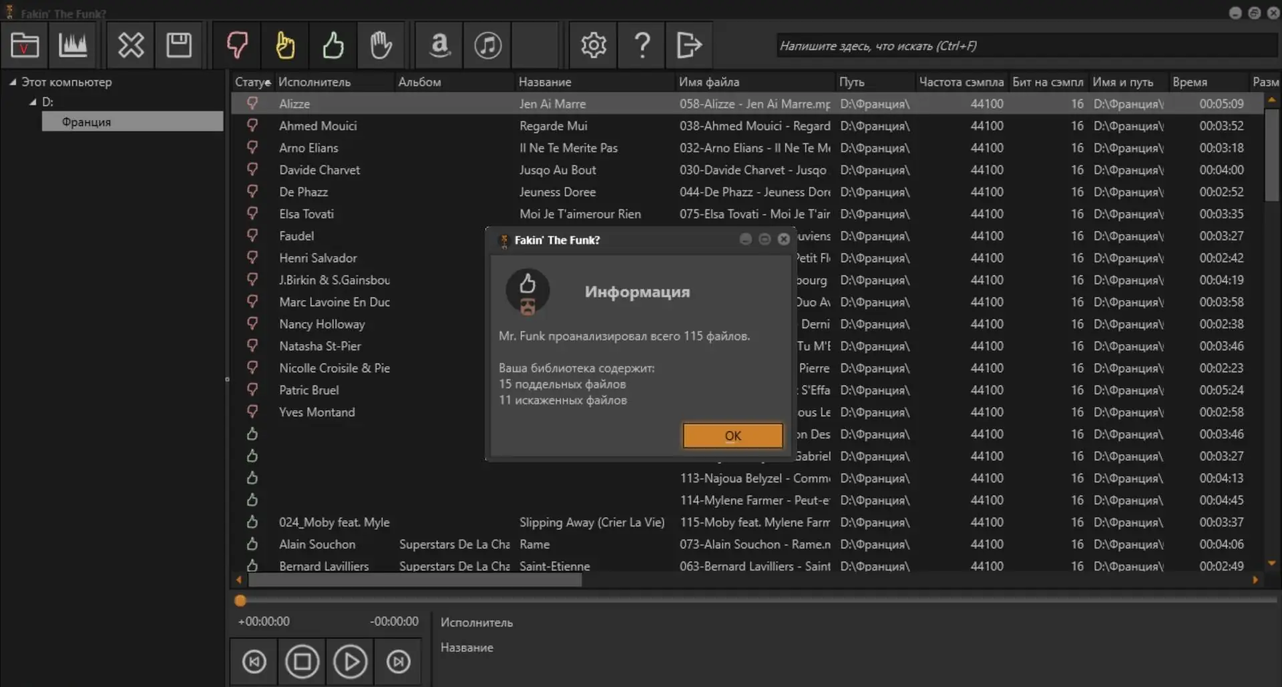Collapse the D: drive tree node
Image resolution: width=1282 pixels, height=687 pixels.
[x=32, y=101]
